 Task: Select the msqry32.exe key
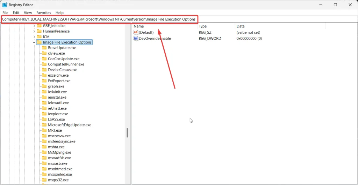tap(58, 180)
